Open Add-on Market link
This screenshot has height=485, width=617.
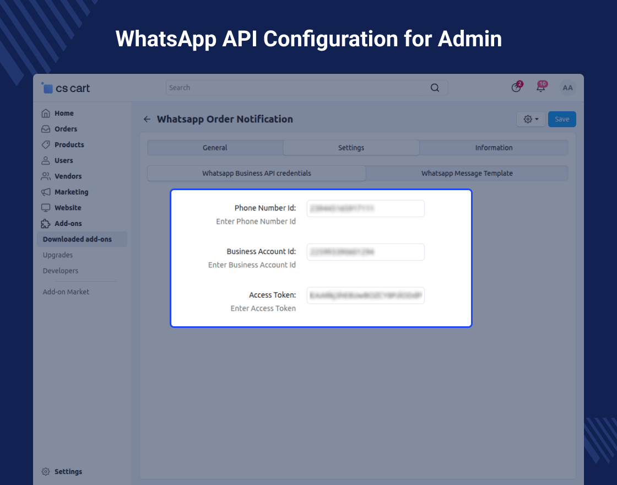click(x=66, y=292)
